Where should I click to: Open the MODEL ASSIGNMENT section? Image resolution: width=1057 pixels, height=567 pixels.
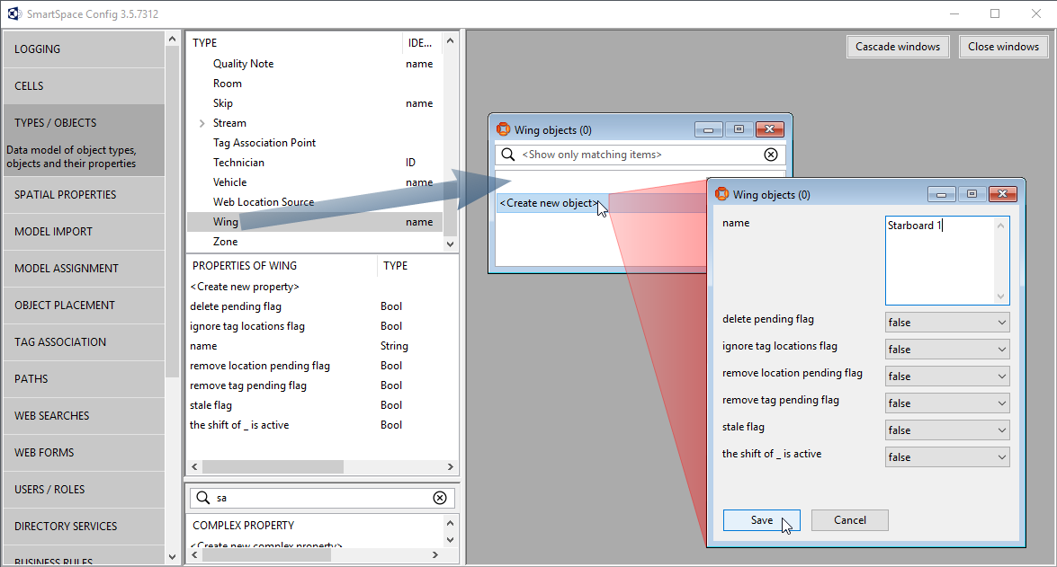[84, 268]
